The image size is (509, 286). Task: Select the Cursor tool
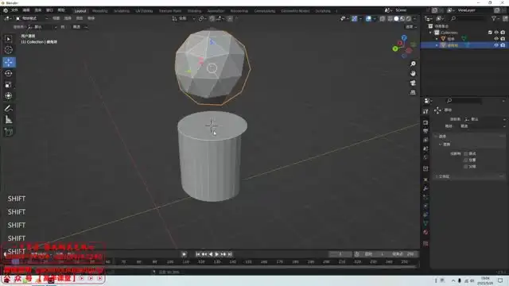(9, 50)
